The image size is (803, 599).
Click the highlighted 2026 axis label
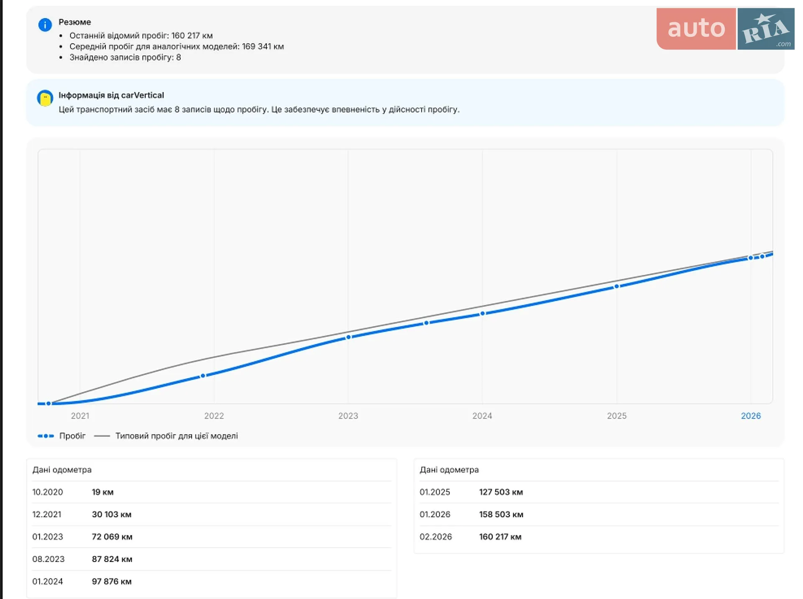pos(751,416)
